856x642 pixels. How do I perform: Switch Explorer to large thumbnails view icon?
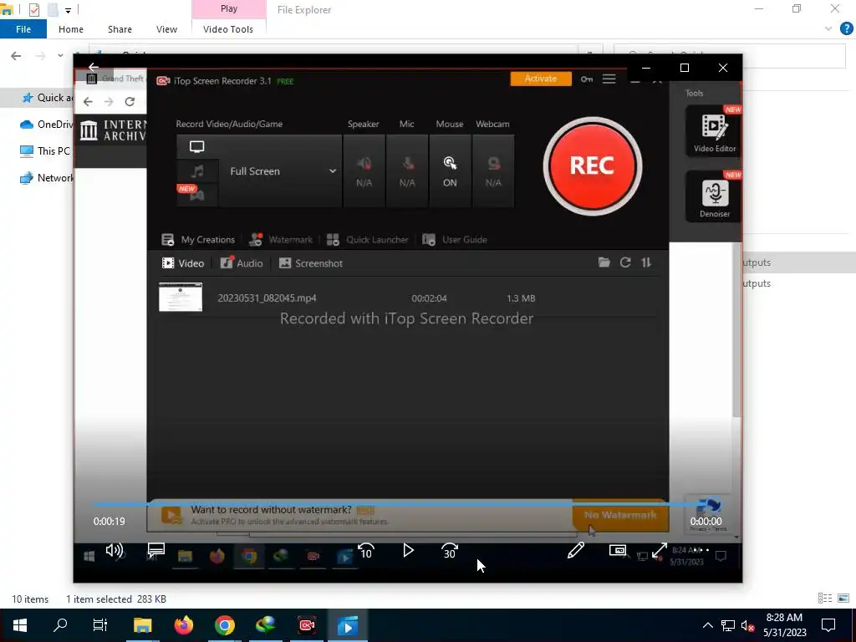843,599
